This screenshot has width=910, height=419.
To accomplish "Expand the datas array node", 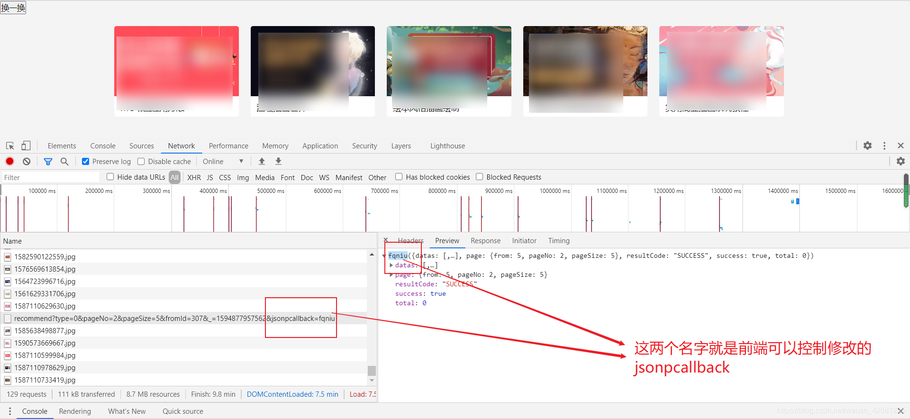I will pos(391,265).
